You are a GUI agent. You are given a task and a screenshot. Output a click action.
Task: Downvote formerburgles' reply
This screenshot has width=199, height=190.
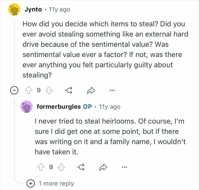pos(61,167)
